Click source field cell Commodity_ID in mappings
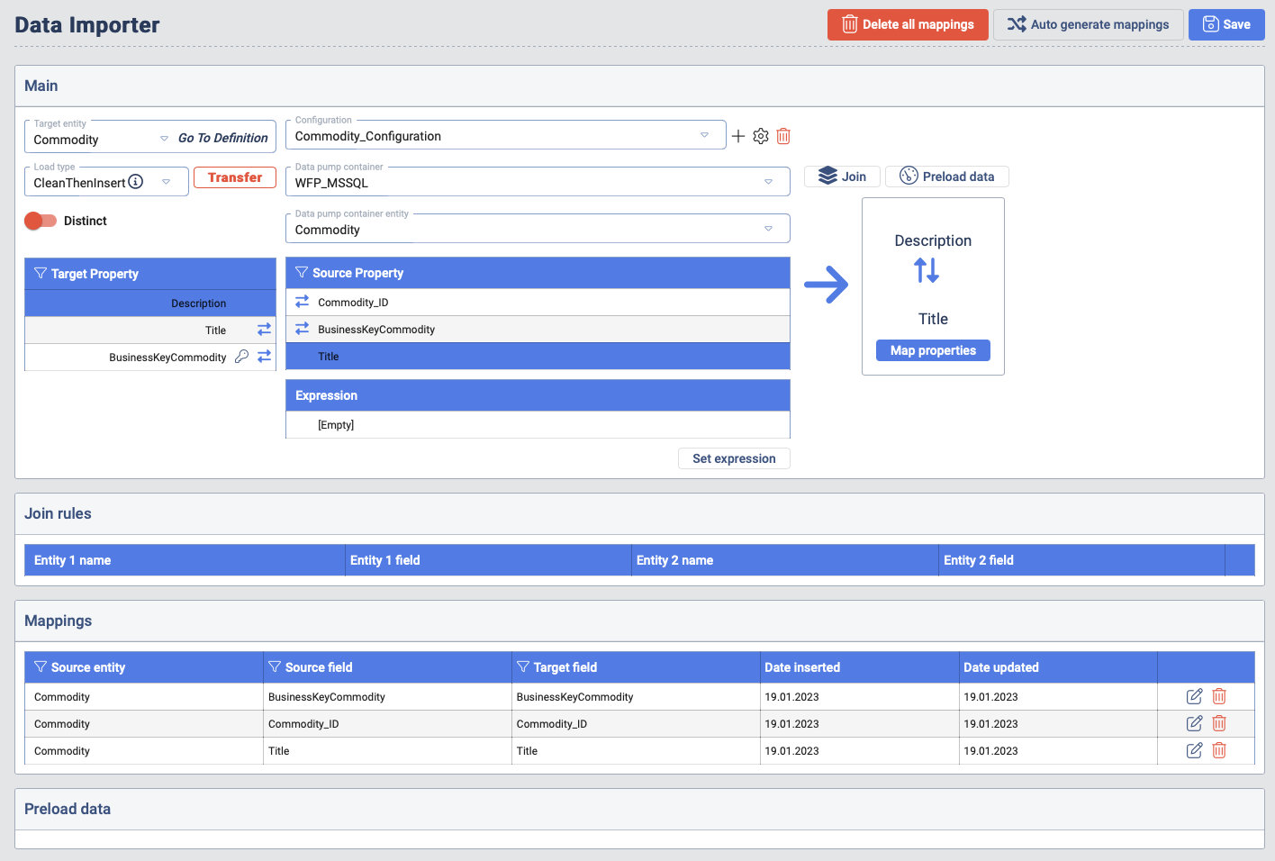Image resolution: width=1275 pixels, height=861 pixels. (x=387, y=724)
